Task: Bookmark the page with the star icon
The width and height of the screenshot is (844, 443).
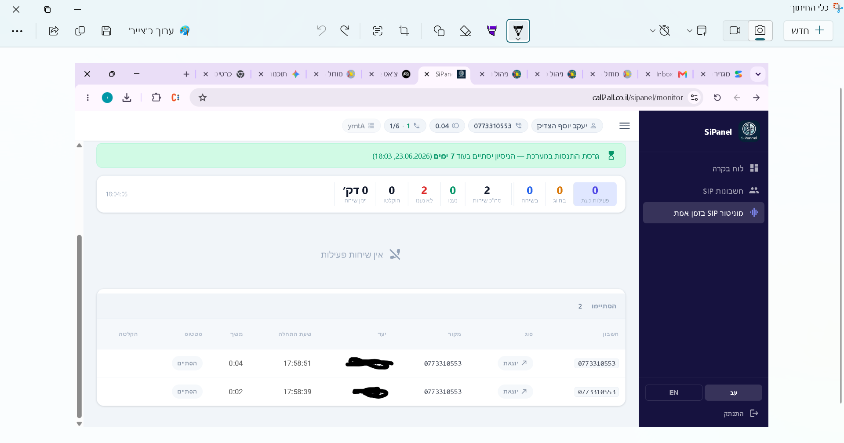Action: coord(203,98)
